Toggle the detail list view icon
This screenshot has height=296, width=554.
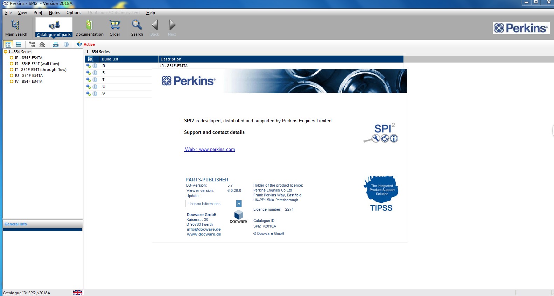pos(8,44)
